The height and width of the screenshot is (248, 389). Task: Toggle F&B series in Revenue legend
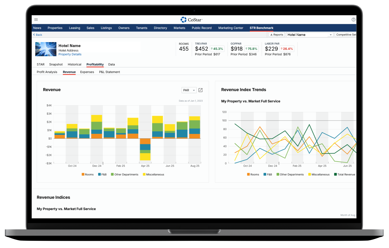tap(102, 175)
